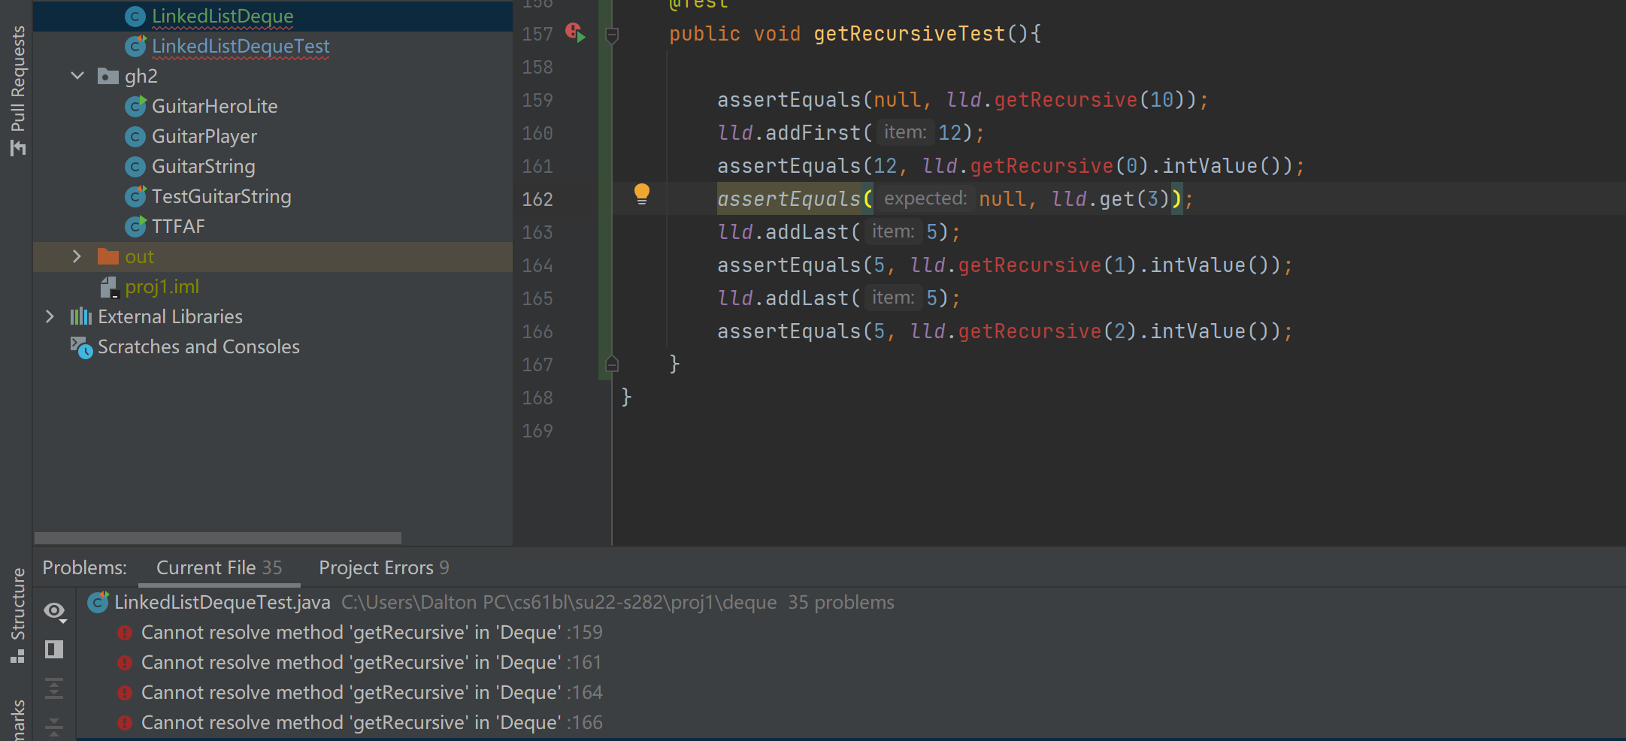Jump to the getRecursive error at line 159
The width and height of the screenshot is (1626, 741).
pyautogui.click(x=350, y=633)
